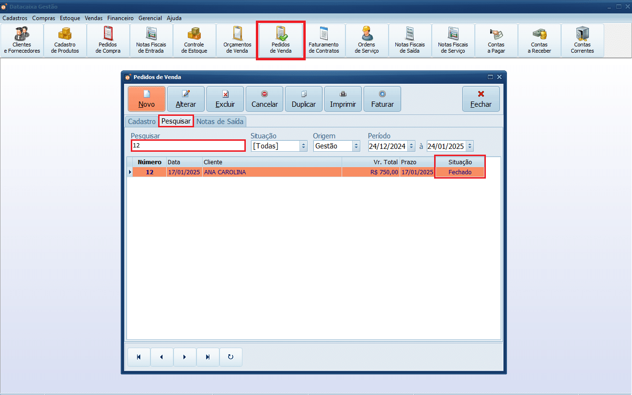Open Orçamentos de Venda module
Screen dimensions: 632x395
tap(237, 40)
